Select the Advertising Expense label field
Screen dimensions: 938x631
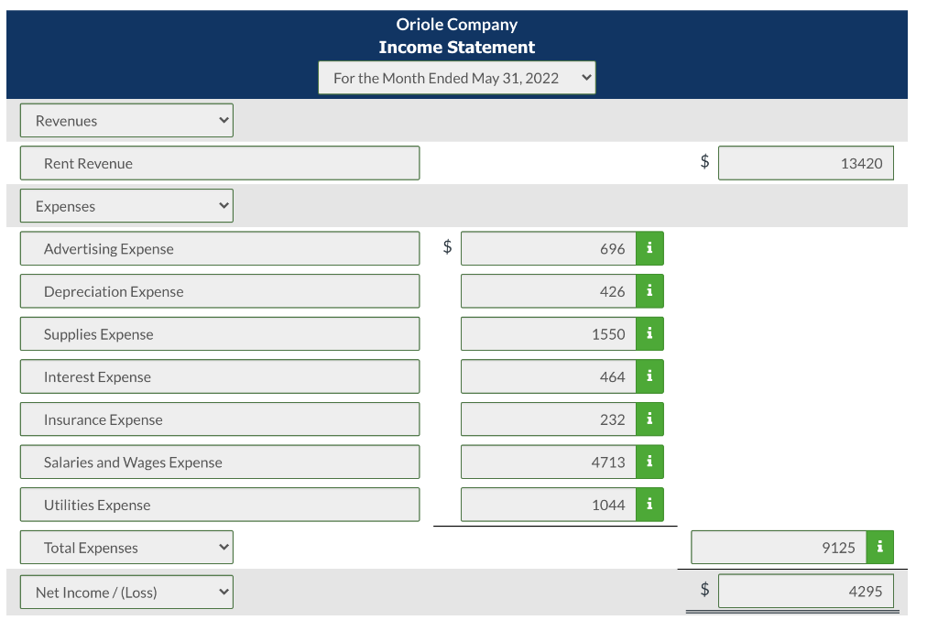pos(220,248)
